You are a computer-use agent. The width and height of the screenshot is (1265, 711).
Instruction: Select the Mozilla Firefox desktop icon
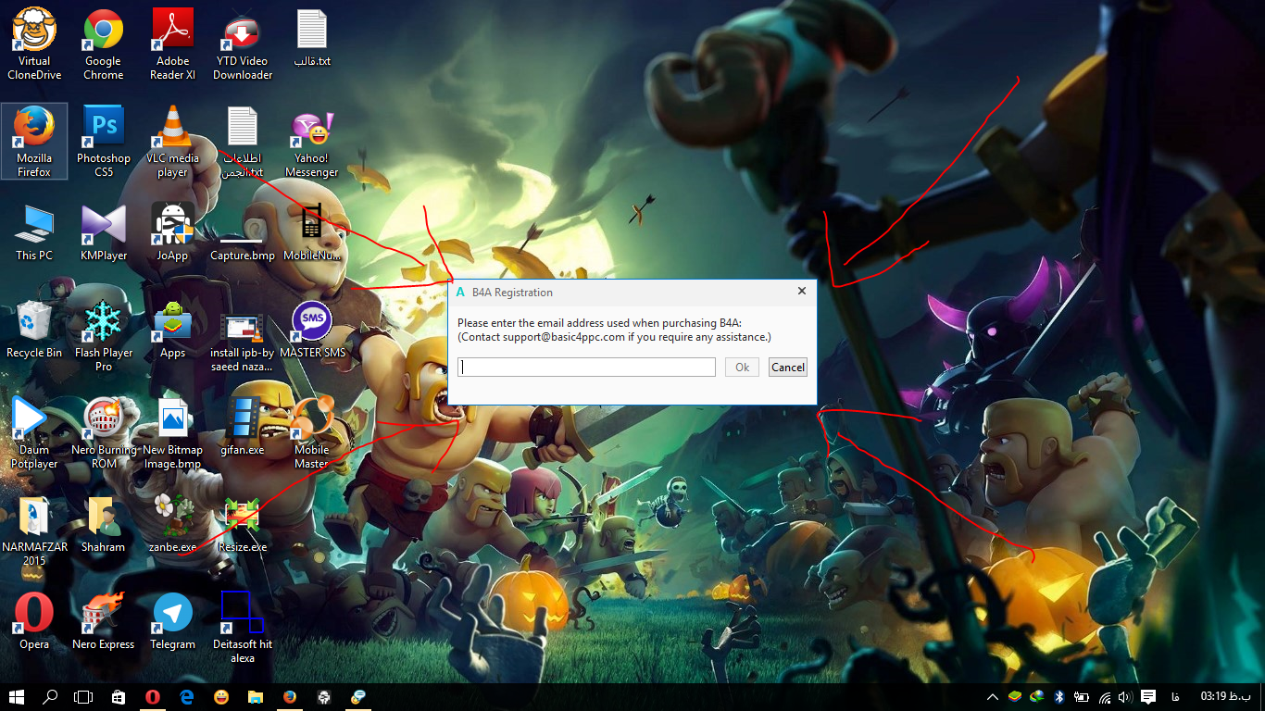click(x=34, y=141)
